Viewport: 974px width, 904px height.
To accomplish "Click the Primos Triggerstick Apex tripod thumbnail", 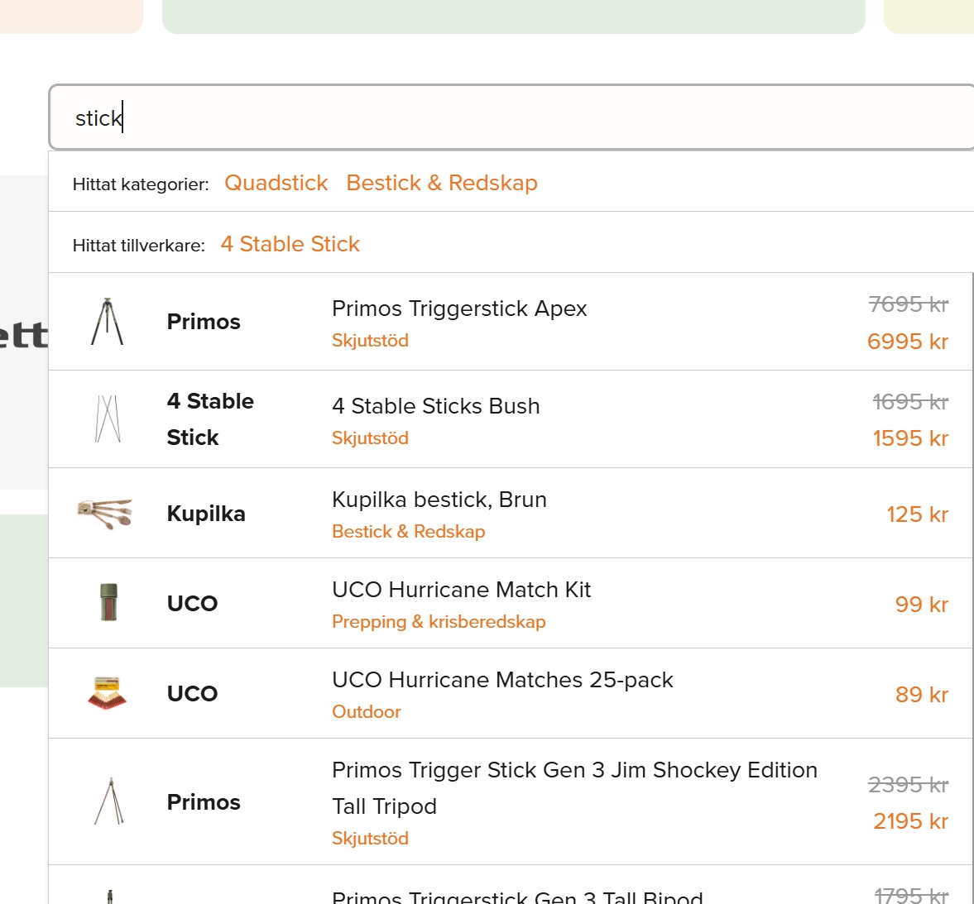I will tap(108, 322).
